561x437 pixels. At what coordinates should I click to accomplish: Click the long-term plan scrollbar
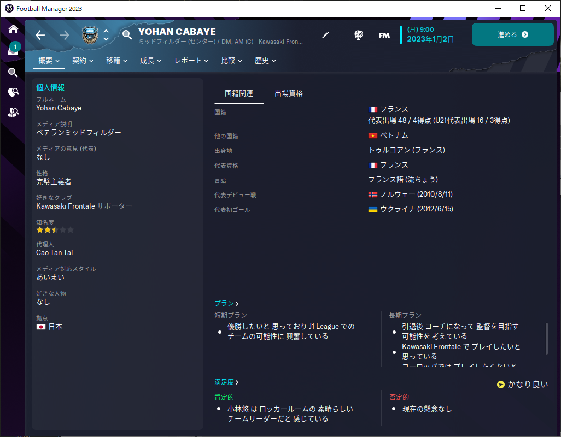click(x=546, y=338)
